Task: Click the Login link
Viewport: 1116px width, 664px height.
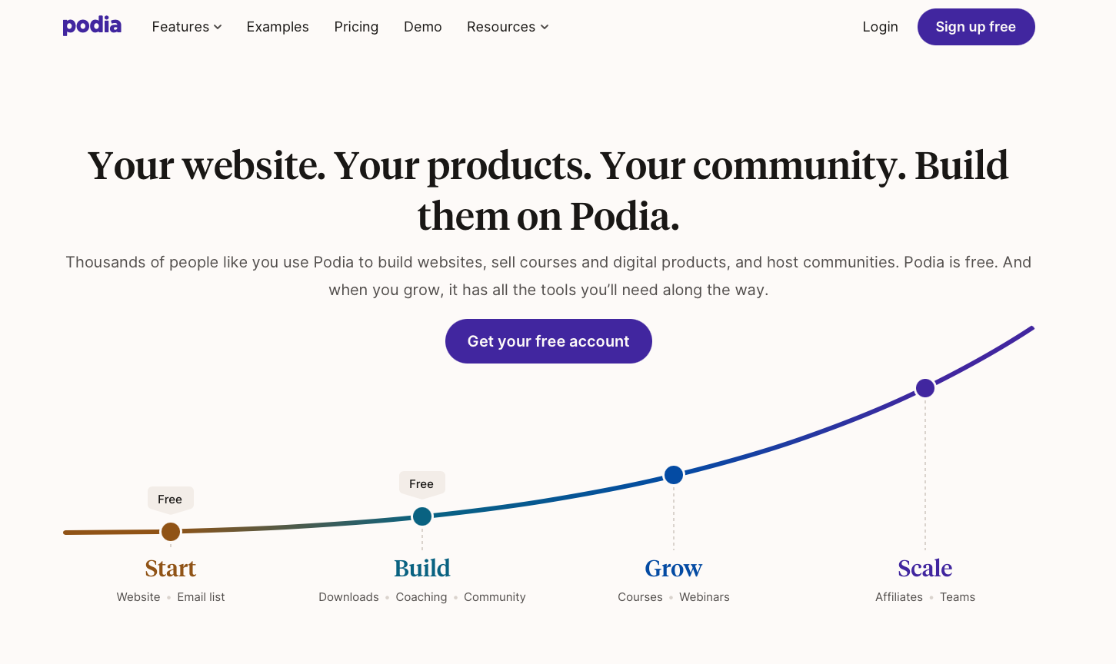Action: 880,27
